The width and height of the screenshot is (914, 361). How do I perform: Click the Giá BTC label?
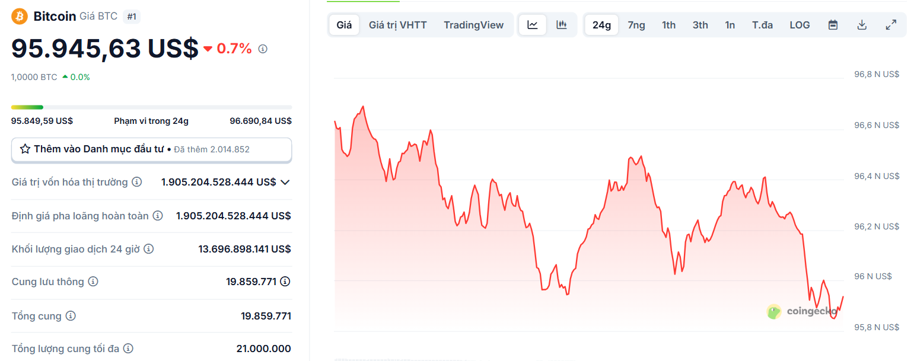click(98, 17)
